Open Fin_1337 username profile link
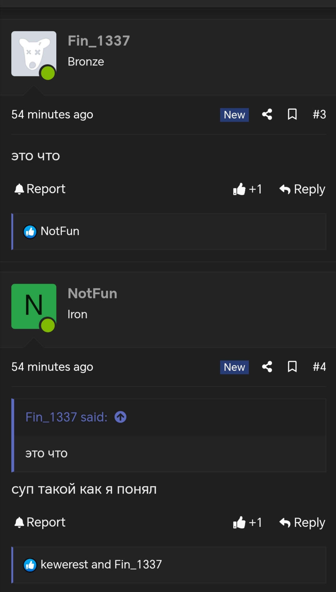This screenshot has height=592, width=336. [99, 41]
